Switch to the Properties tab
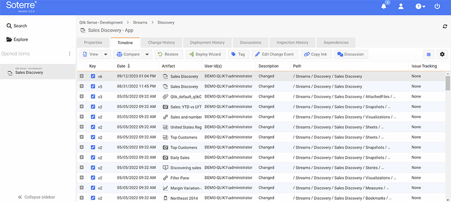The height and width of the screenshot is (202, 451). 93,42
